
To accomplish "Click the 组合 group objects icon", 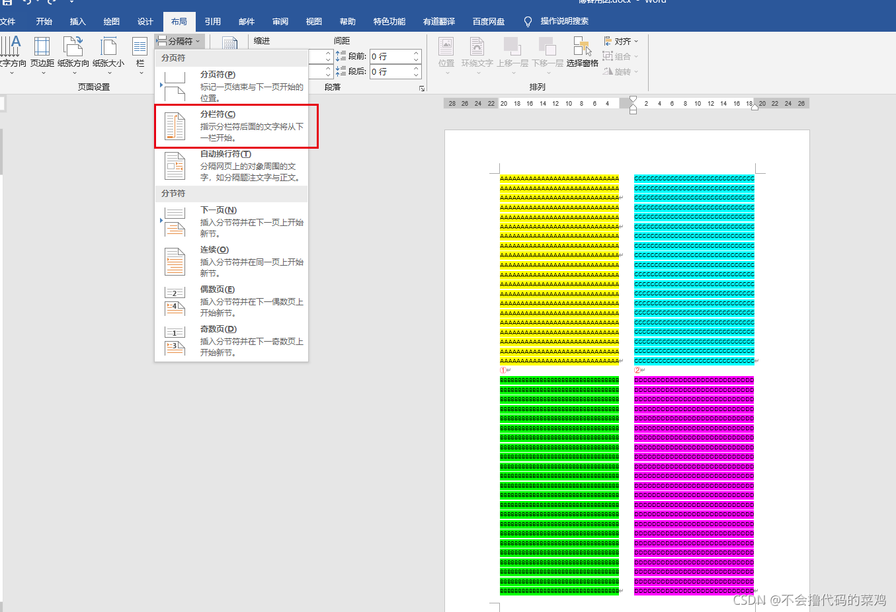I will click(x=608, y=56).
